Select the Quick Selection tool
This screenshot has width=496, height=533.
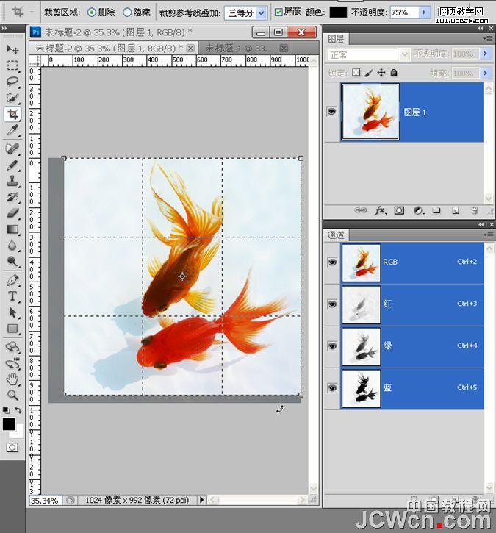12,98
